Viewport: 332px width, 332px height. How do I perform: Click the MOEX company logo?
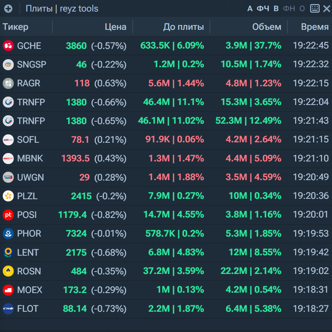coord(8,290)
